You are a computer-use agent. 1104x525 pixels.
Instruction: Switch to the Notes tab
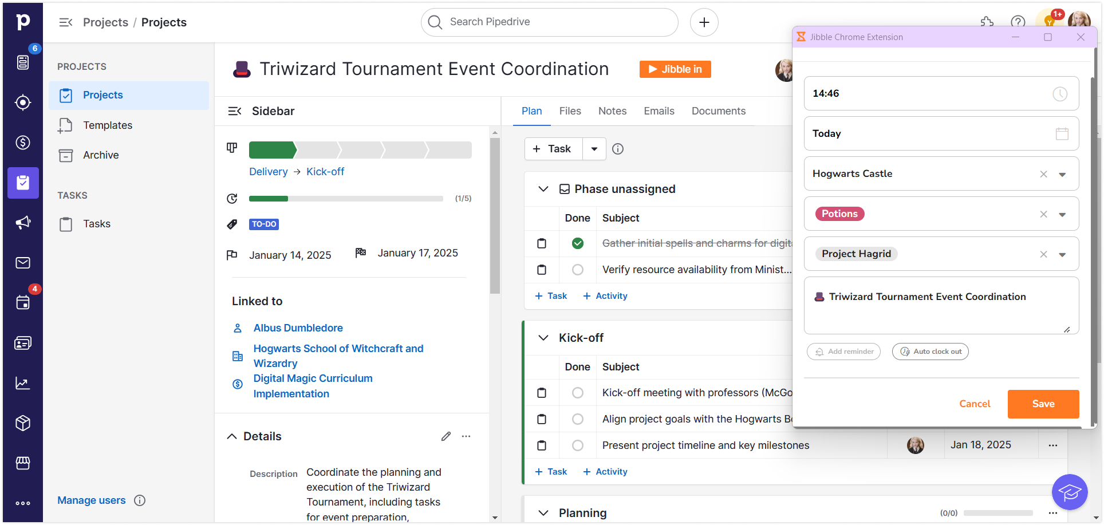[612, 111]
